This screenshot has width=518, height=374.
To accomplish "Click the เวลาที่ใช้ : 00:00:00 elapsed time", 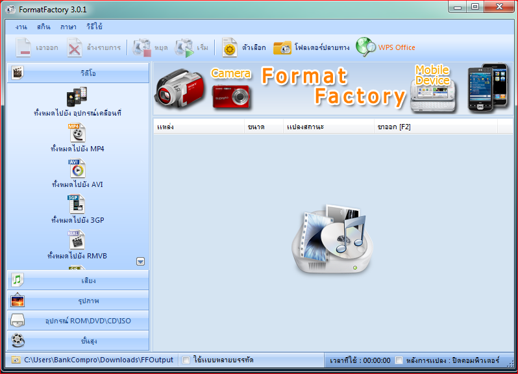I will pos(360,360).
